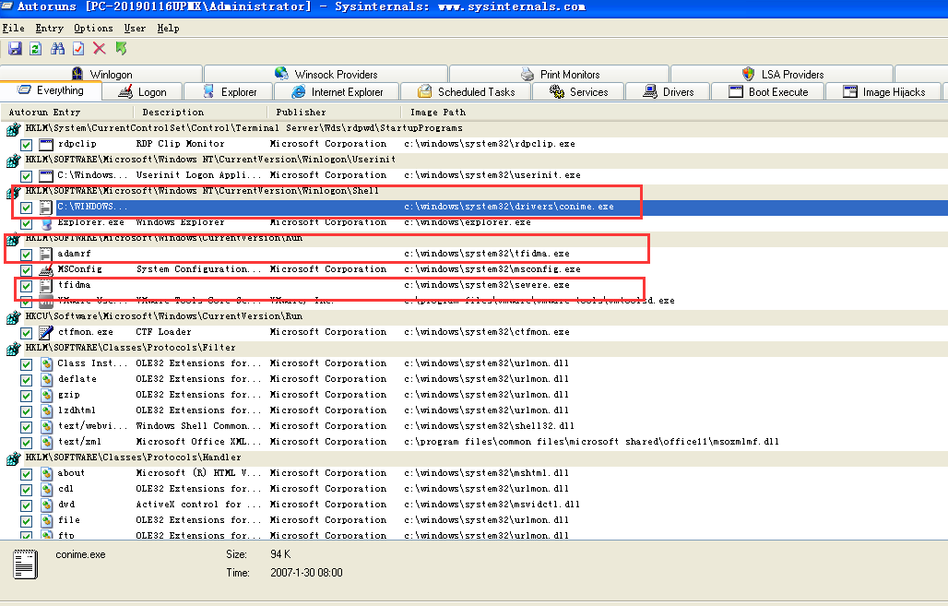Uncheck the rdpclip entry checkbox
This screenshot has height=606, width=948.
click(27, 144)
